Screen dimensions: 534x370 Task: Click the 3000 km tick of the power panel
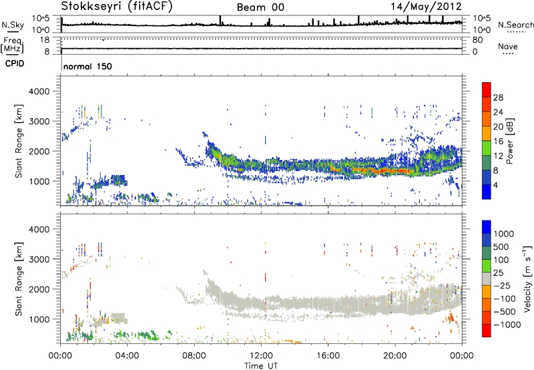click(x=39, y=122)
